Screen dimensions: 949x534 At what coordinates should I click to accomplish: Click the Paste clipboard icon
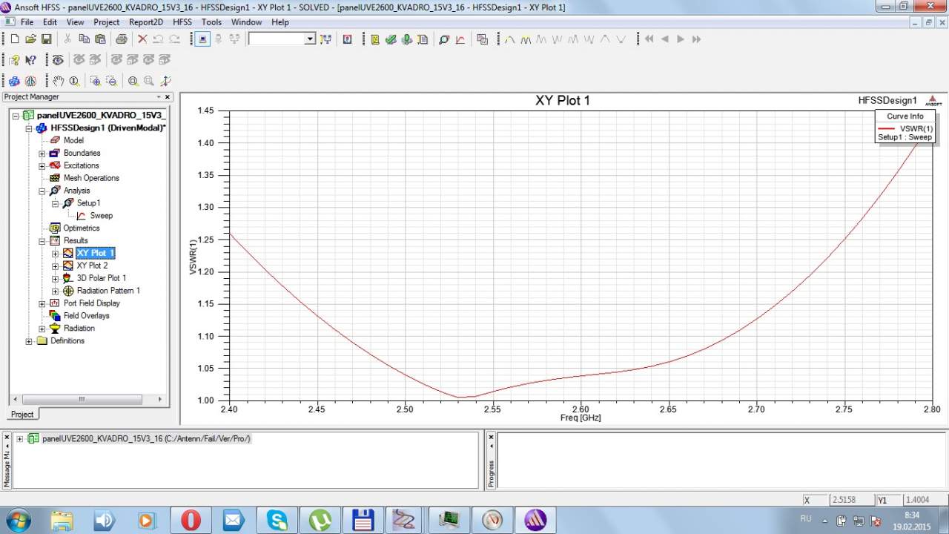[100, 39]
